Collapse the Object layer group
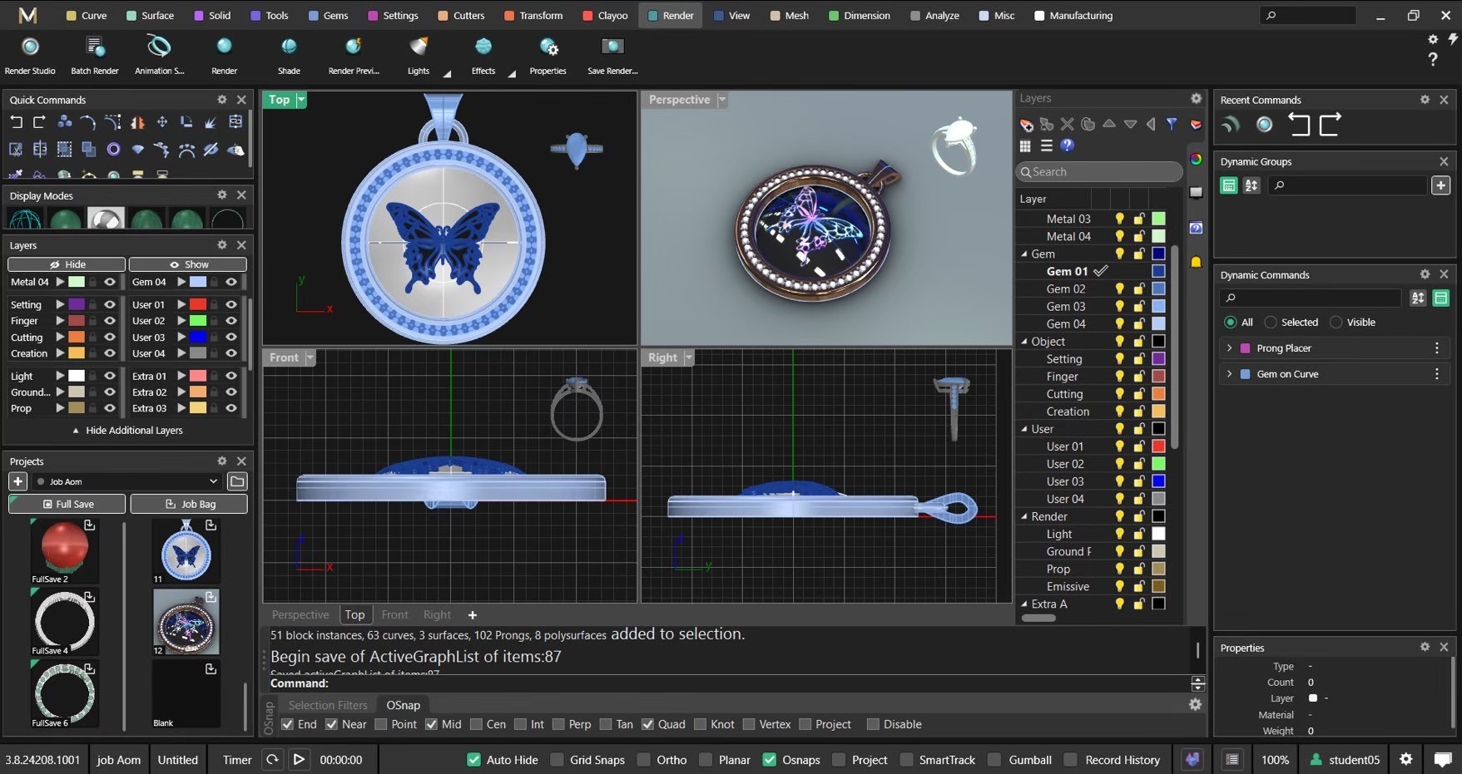This screenshot has width=1462, height=774. coord(1024,342)
